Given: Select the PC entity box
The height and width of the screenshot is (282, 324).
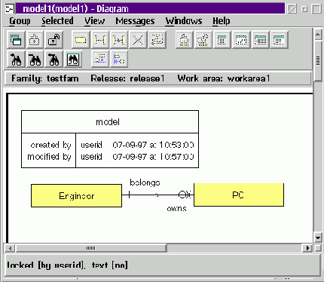Looking at the screenshot, I should click(239, 195).
